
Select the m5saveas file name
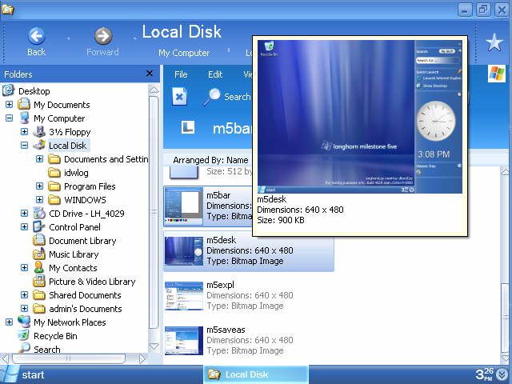tap(226, 330)
